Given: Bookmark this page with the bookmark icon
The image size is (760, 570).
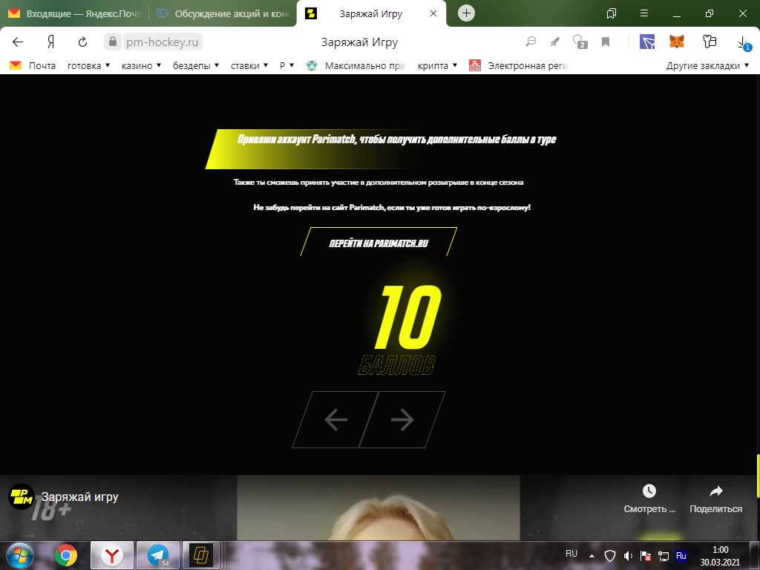Looking at the screenshot, I should pos(606,42).
